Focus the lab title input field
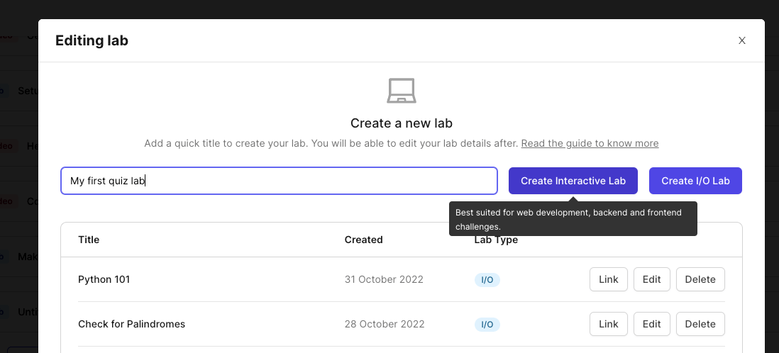779x353 pixels. pos(279,181)
